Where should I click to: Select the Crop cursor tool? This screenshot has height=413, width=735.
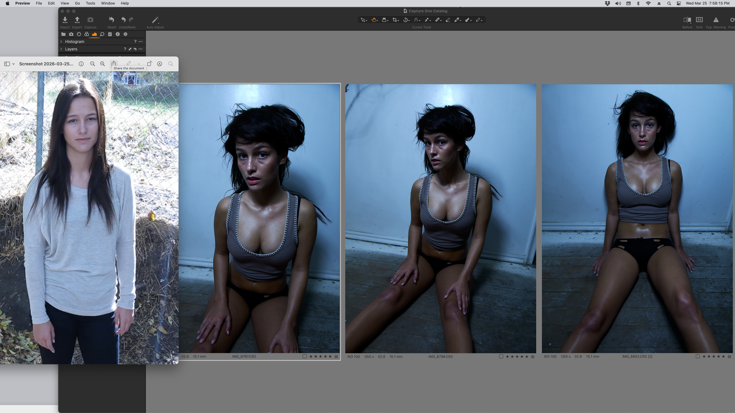point(395,20)
